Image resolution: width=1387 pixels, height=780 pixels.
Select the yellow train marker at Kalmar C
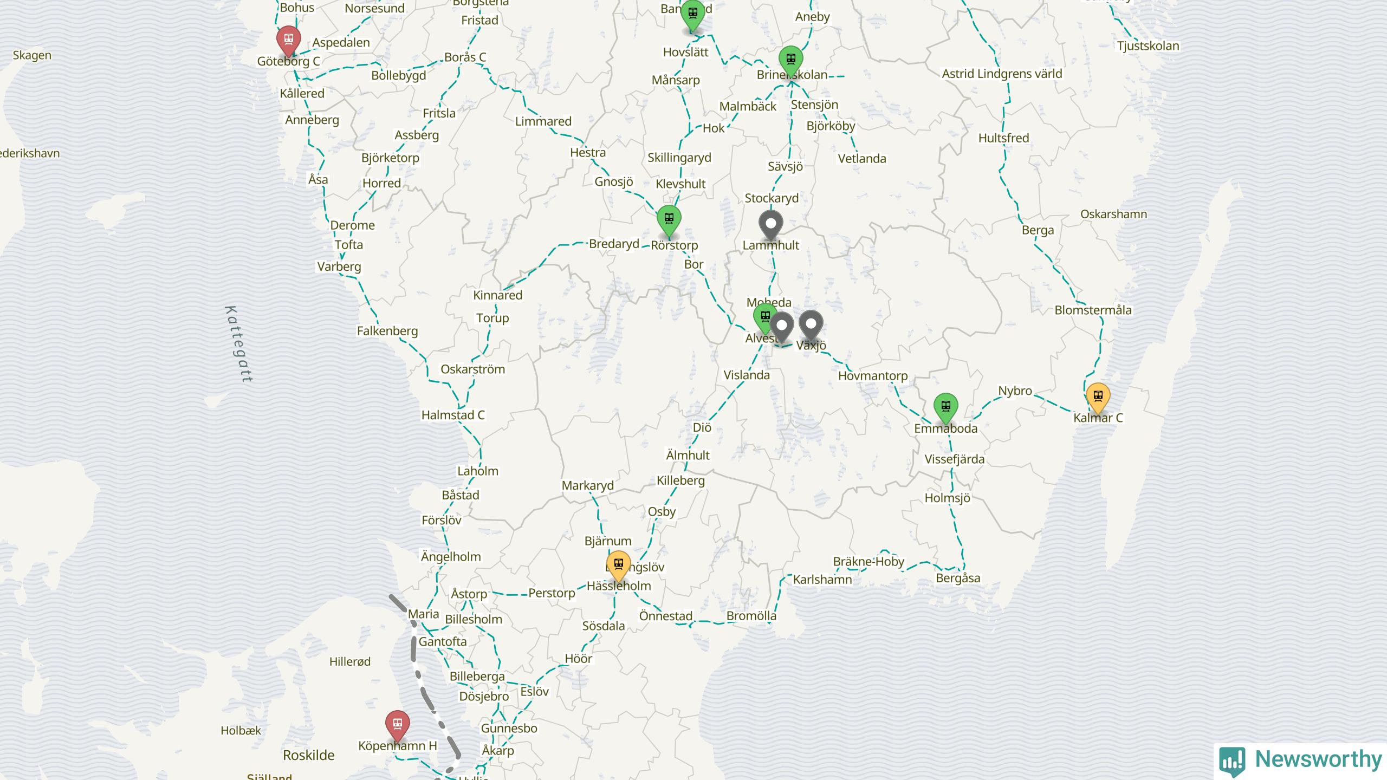(x=1098, y=398)
